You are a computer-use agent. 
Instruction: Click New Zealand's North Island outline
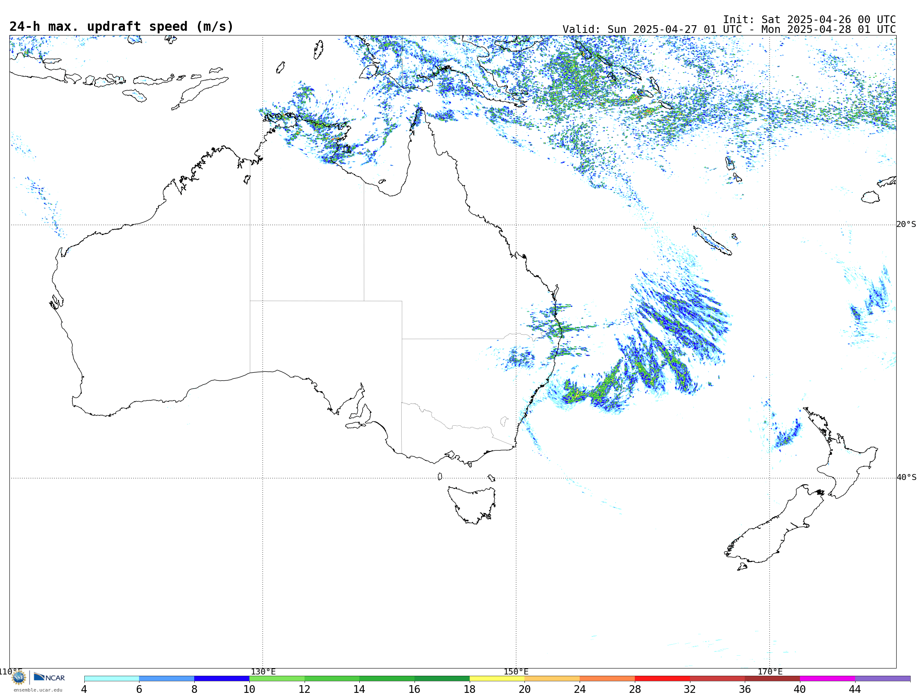tap(841, 453)
